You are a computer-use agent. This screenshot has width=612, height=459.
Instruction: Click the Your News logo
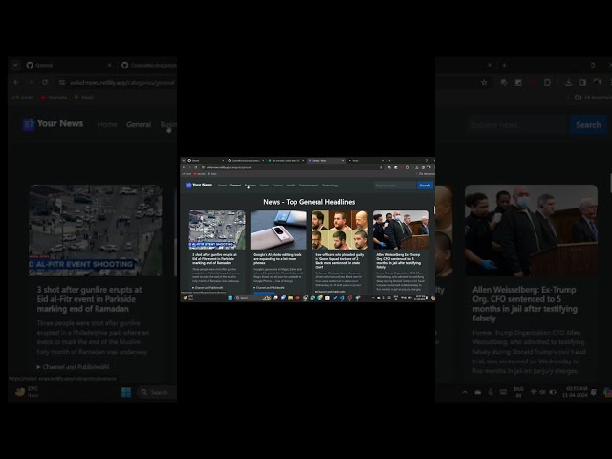click(200, 185)
